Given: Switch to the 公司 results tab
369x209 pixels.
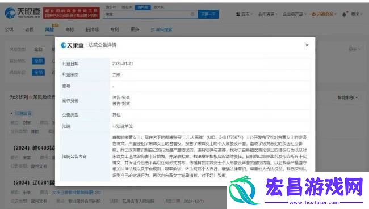Looking at the screenshot, I should pyautogui.click(x=9, y=29).
